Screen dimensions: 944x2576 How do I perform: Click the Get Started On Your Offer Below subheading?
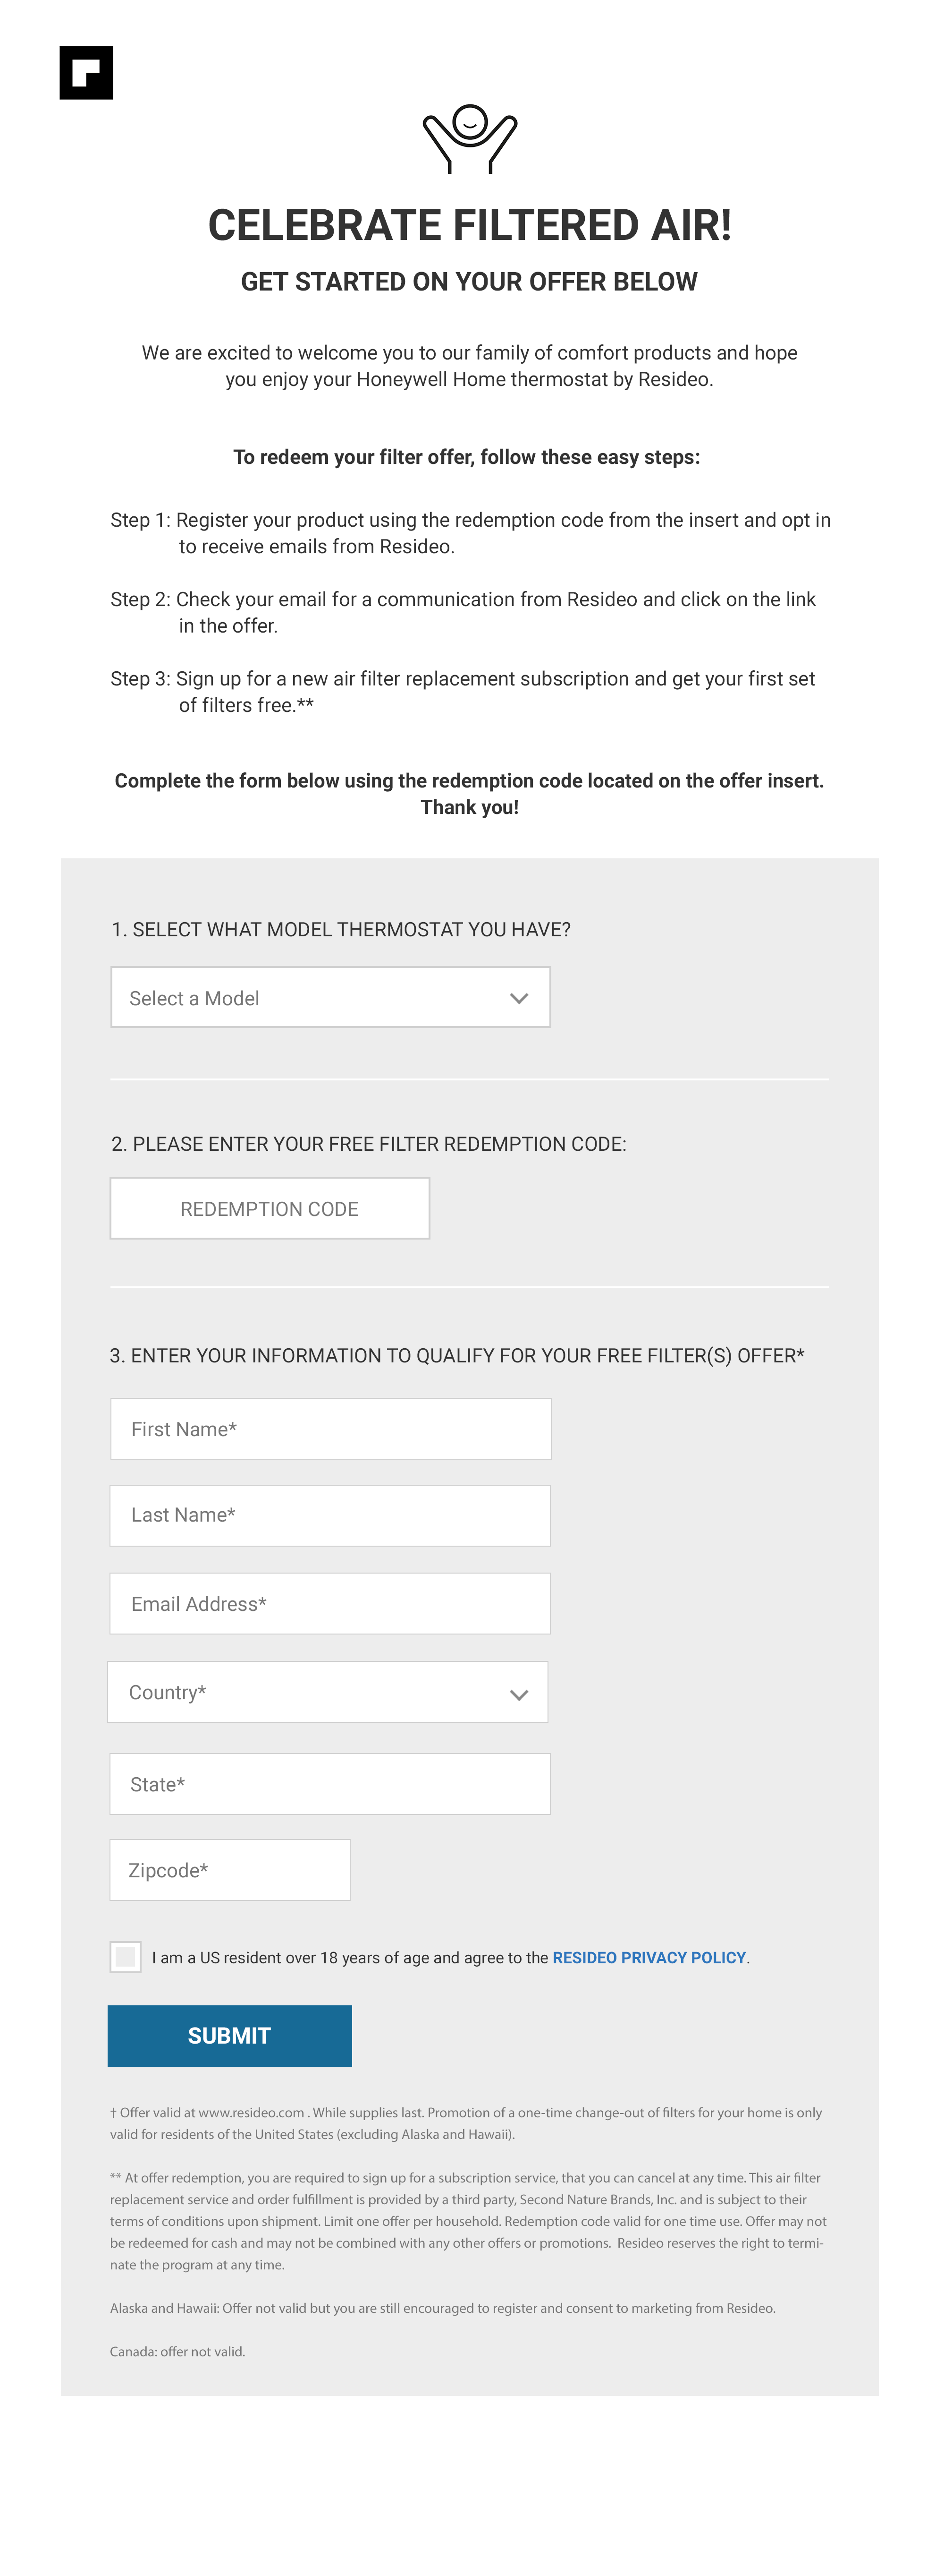470,282
